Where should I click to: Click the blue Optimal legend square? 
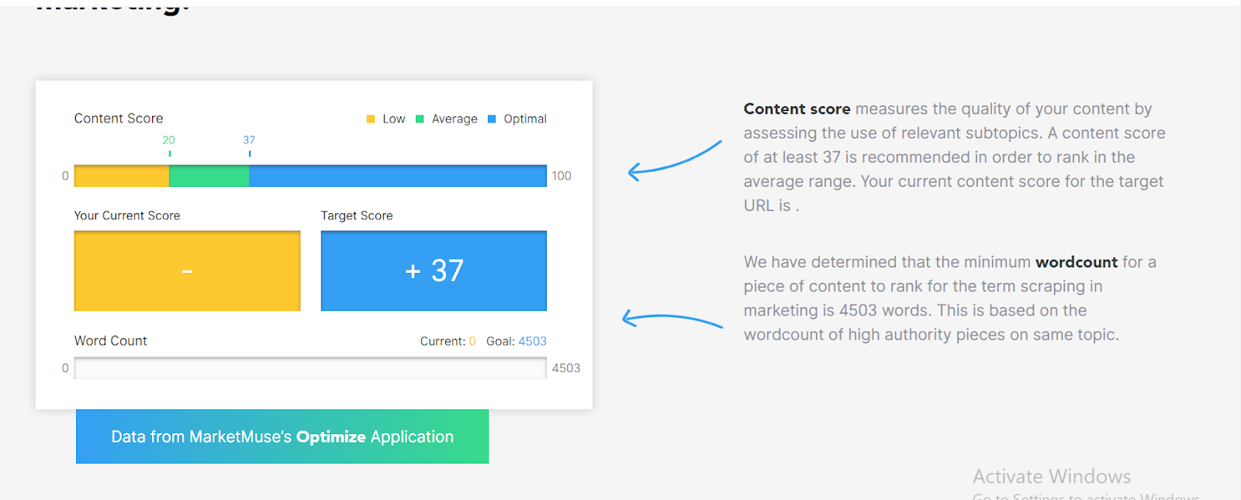(x=492, y=119)
